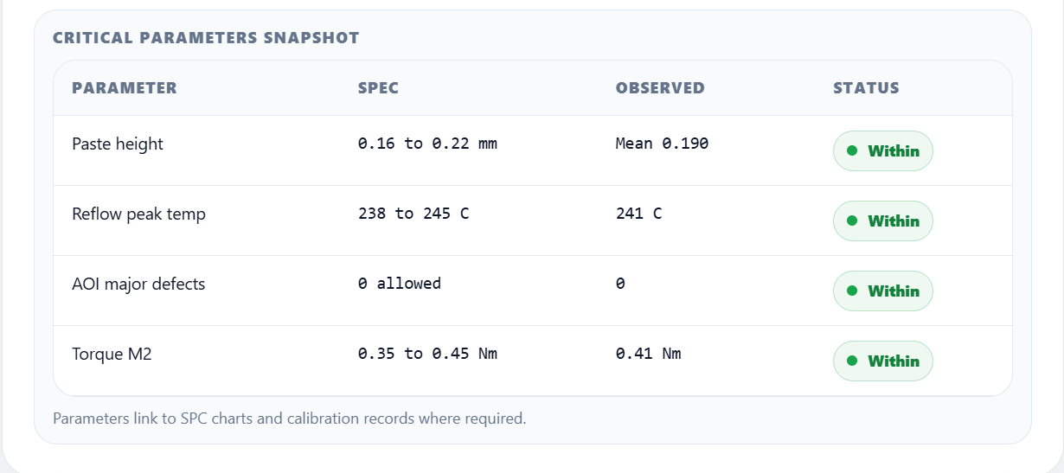Image resolution: width=1064 pixels, height=473 pixels.
Task: Click the 0.41 Nm observed value
Action: pos(648,355)
